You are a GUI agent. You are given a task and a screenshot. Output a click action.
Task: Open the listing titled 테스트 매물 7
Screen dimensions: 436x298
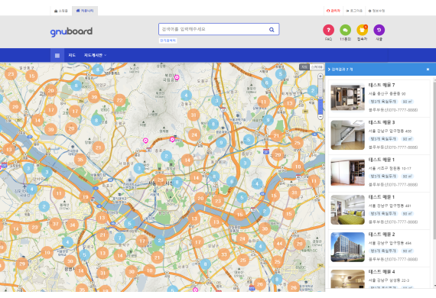click(382, 85)
